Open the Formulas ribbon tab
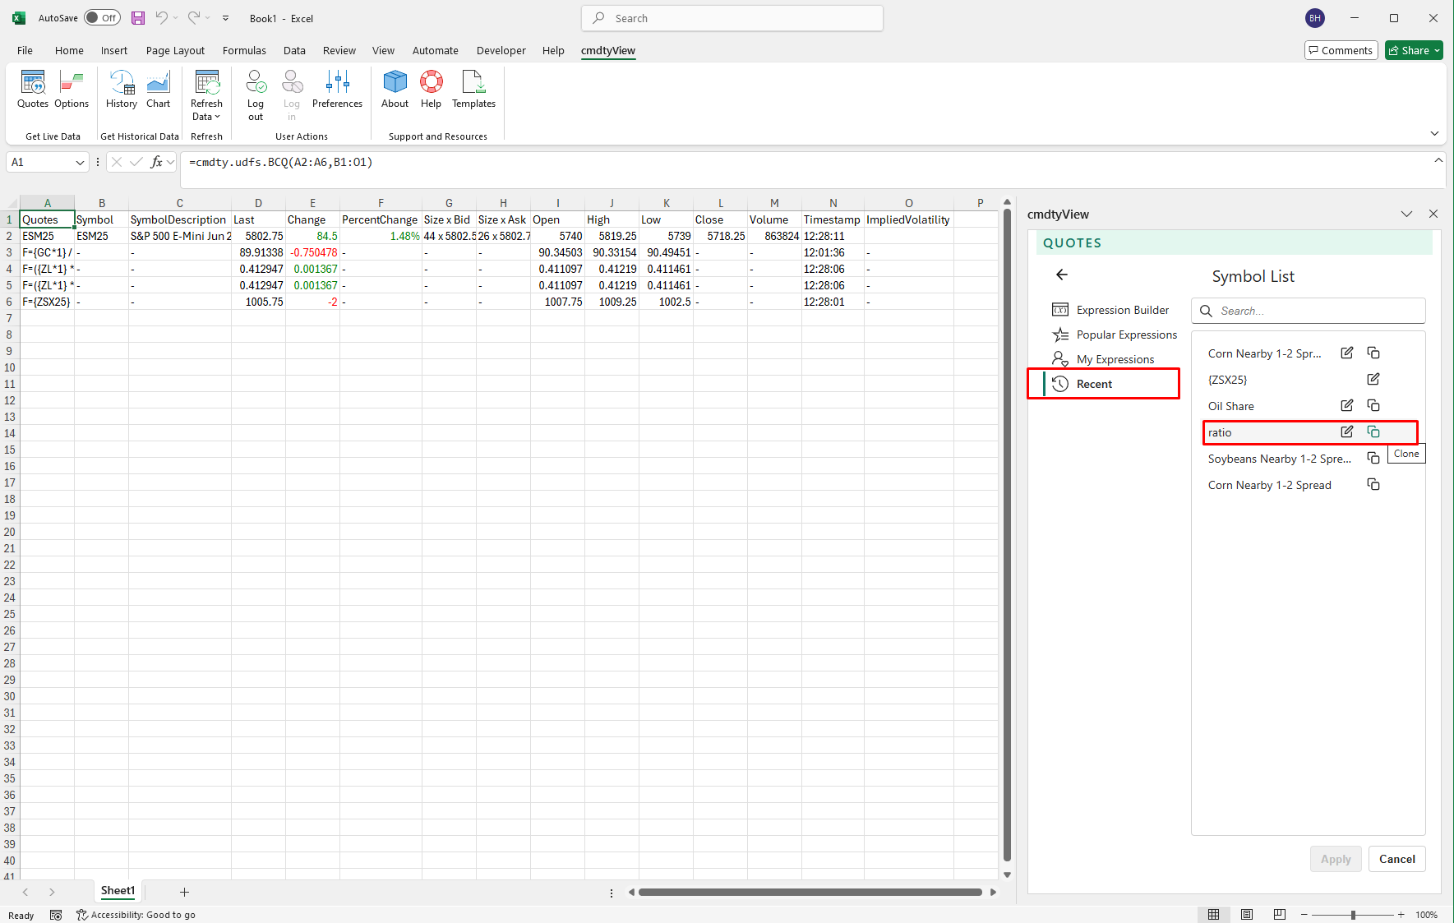Screen dimensions: 1454x923 pyautogui.click(x=244, y=50)
